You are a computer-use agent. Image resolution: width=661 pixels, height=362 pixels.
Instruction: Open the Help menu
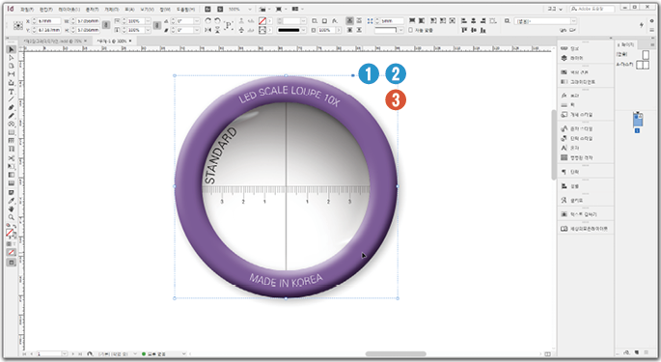point(185,9)
